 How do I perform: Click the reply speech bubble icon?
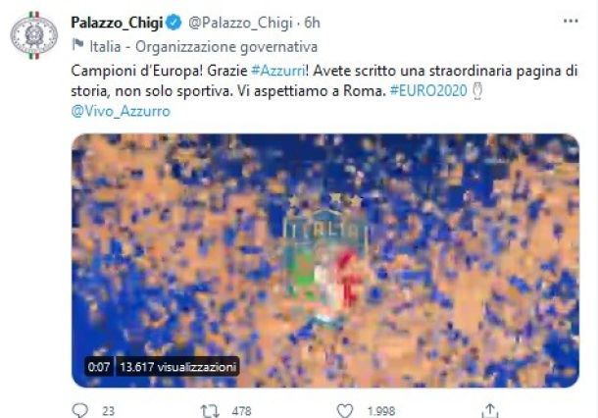pyautogui.click(x=80, y=410)
